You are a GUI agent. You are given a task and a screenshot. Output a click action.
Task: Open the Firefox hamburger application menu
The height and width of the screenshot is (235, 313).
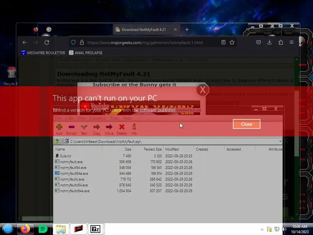[x=292, y=42]
